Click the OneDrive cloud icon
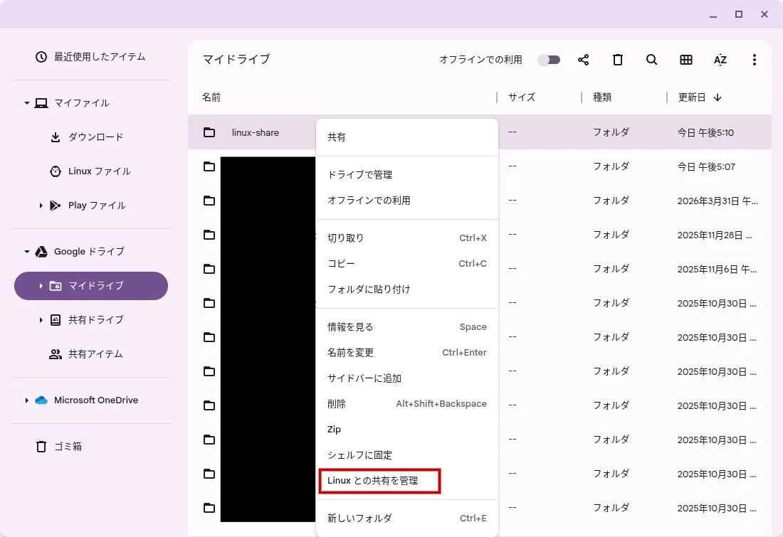This screenshot has height=537, width=783. click(41, 400)
